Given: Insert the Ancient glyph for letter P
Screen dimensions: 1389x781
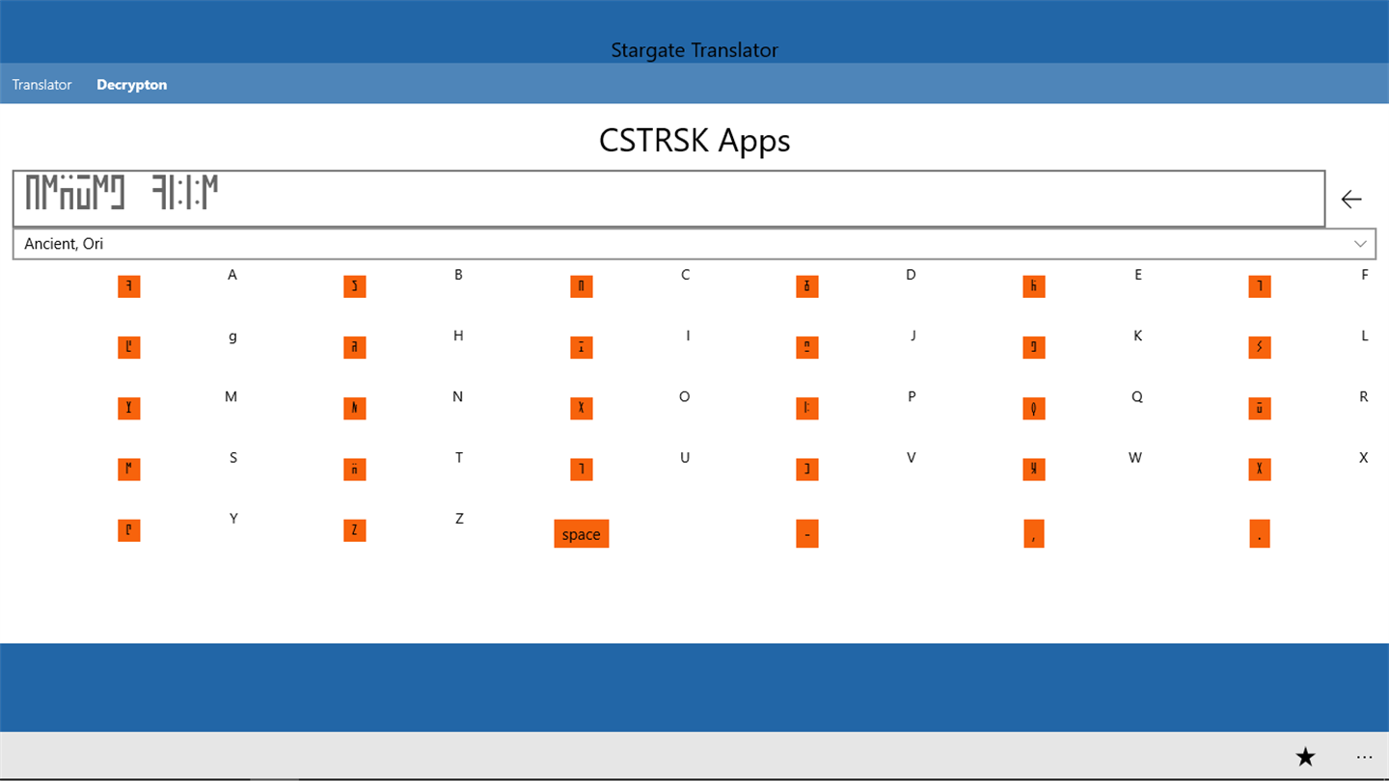Looking at the screenshot, I should point(807,408).
